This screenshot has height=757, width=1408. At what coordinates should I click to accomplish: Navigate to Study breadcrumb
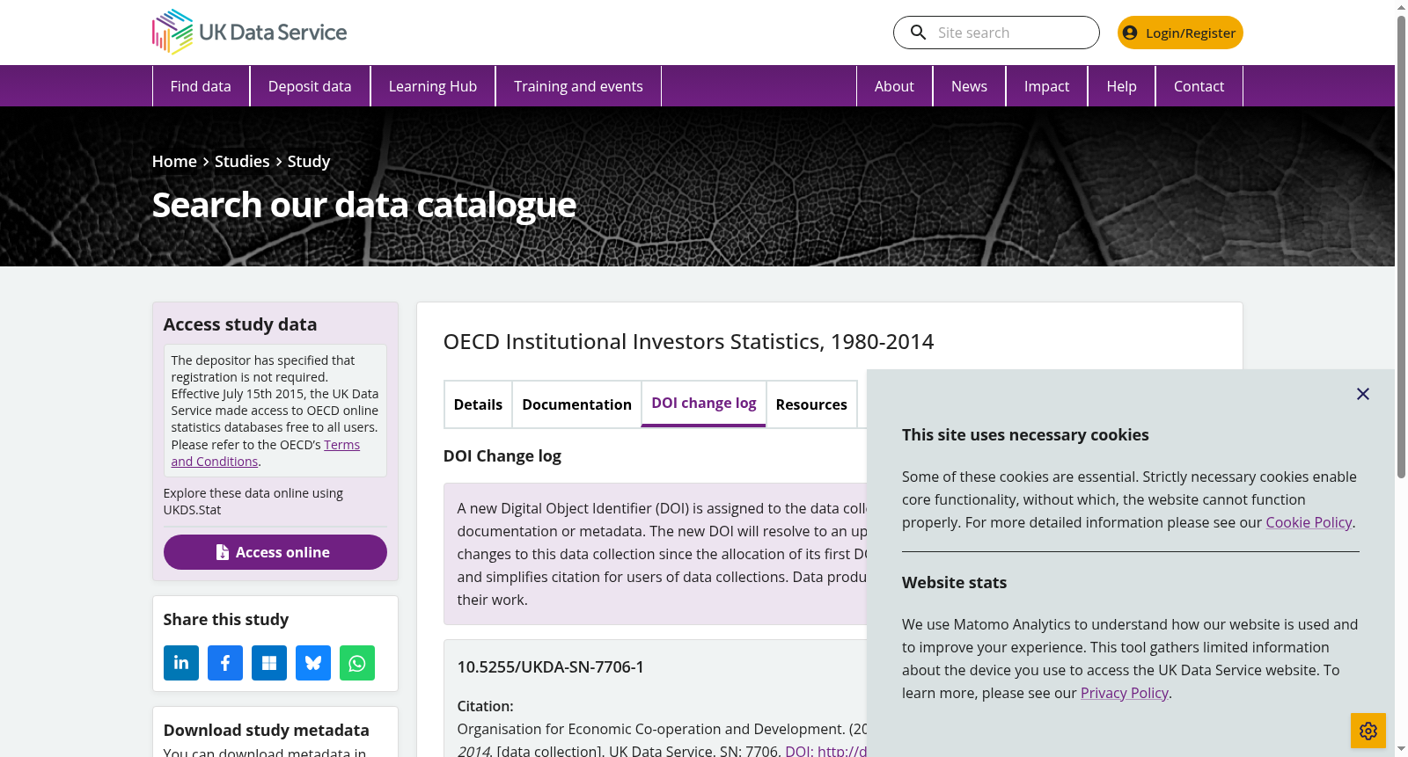point(309,162)
